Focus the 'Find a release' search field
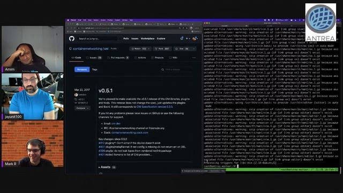This screenshot has width=343, height=193. coord(176,70)
